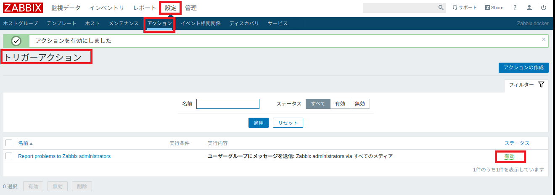Click the トリガーアクション page title
The image size is (555, 195).
(42, 57)
